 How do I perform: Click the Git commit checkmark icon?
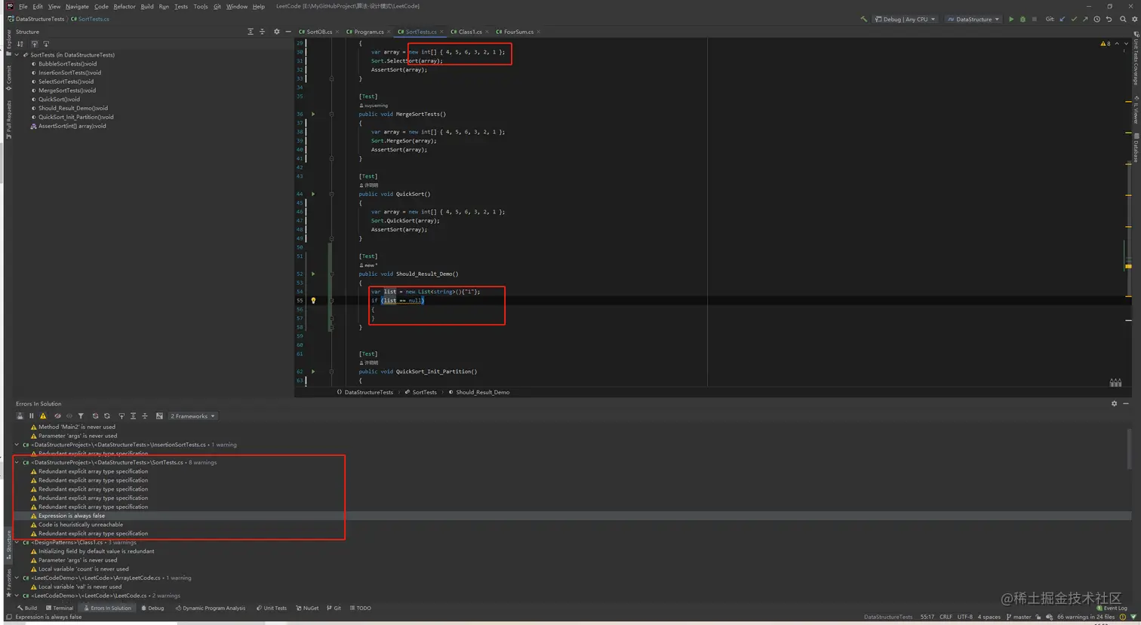pyautogui.click(x=1074, y=20)
